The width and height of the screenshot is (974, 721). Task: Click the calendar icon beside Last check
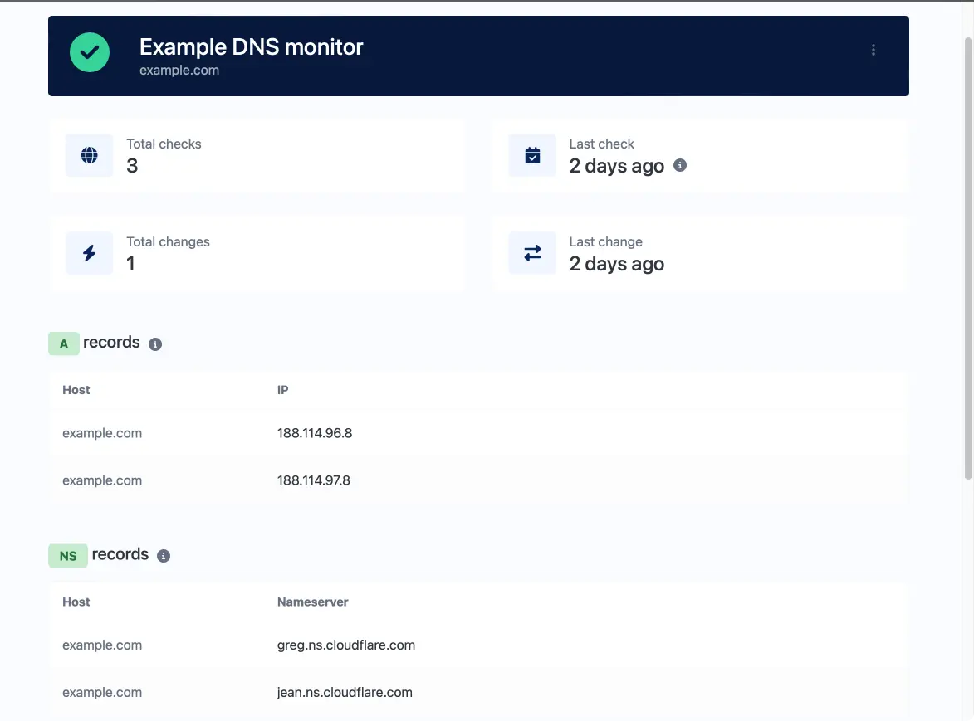[532, 156]
